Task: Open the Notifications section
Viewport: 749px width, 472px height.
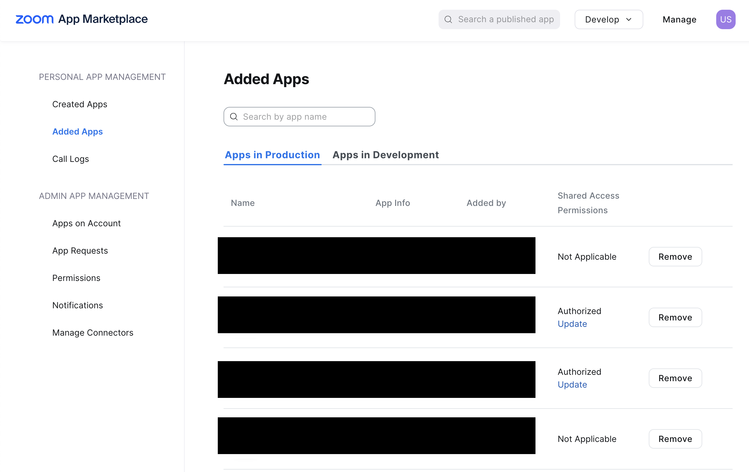Action: point(77,305)
